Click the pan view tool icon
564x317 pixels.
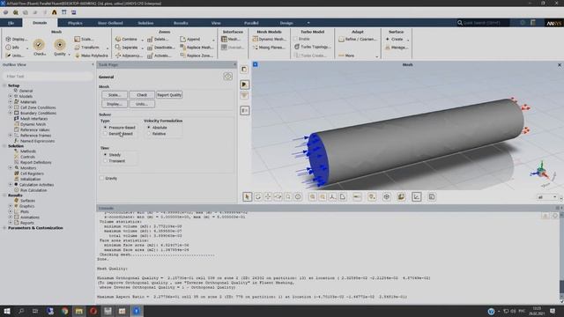pos(268,196)
